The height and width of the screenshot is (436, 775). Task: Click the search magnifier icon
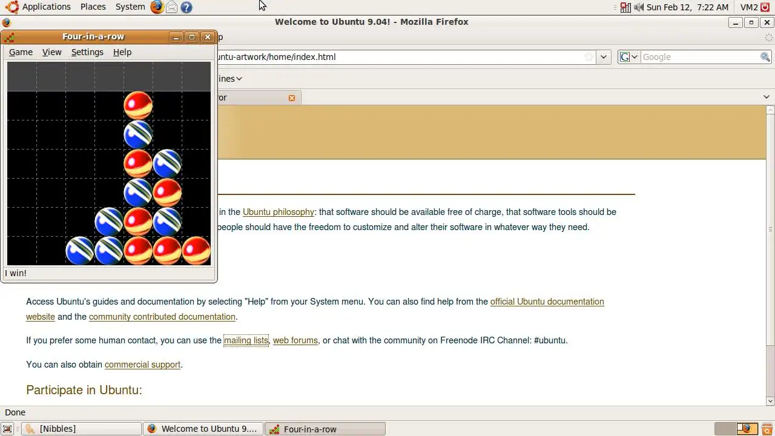click(x=765, y=57)
